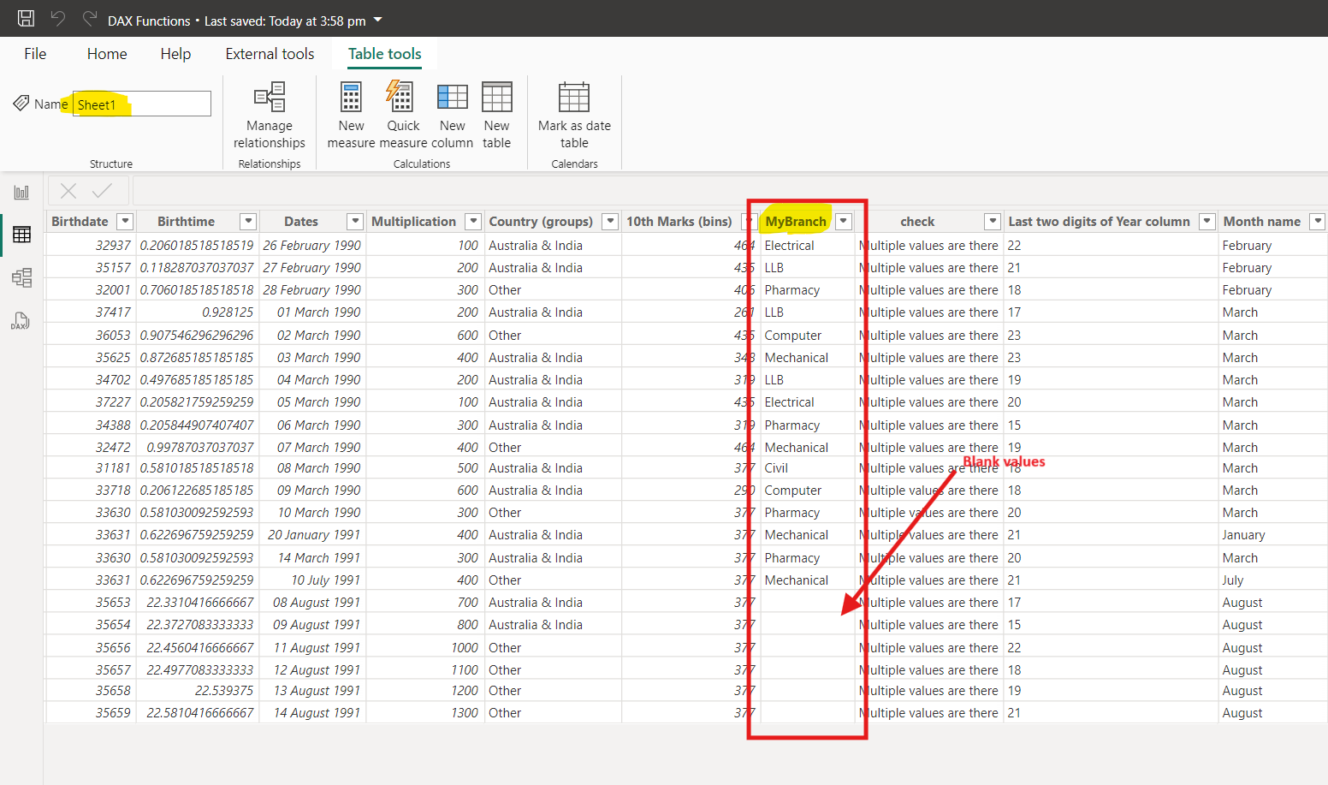Open Model view in left sidebar
1328x785 pixels.
point(21,277)
